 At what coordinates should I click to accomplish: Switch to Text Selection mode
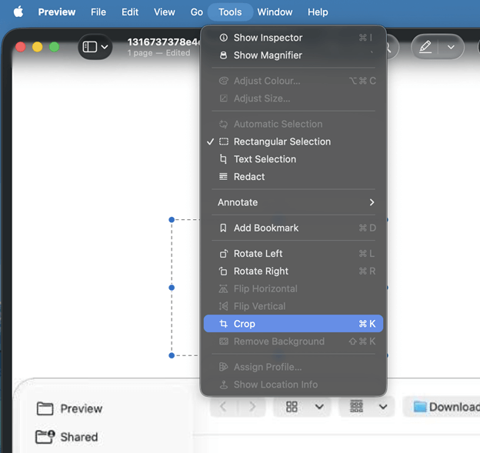[x=265, y=159]
